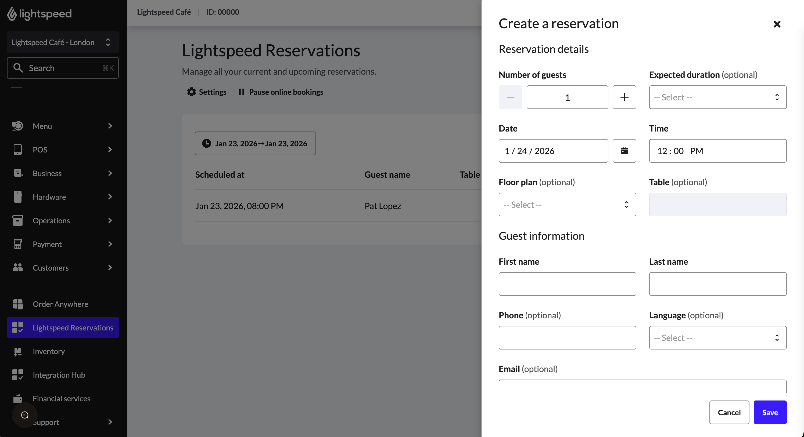
Task: Open Integration Hub from the sidebar
Action: tap(59, 375)
